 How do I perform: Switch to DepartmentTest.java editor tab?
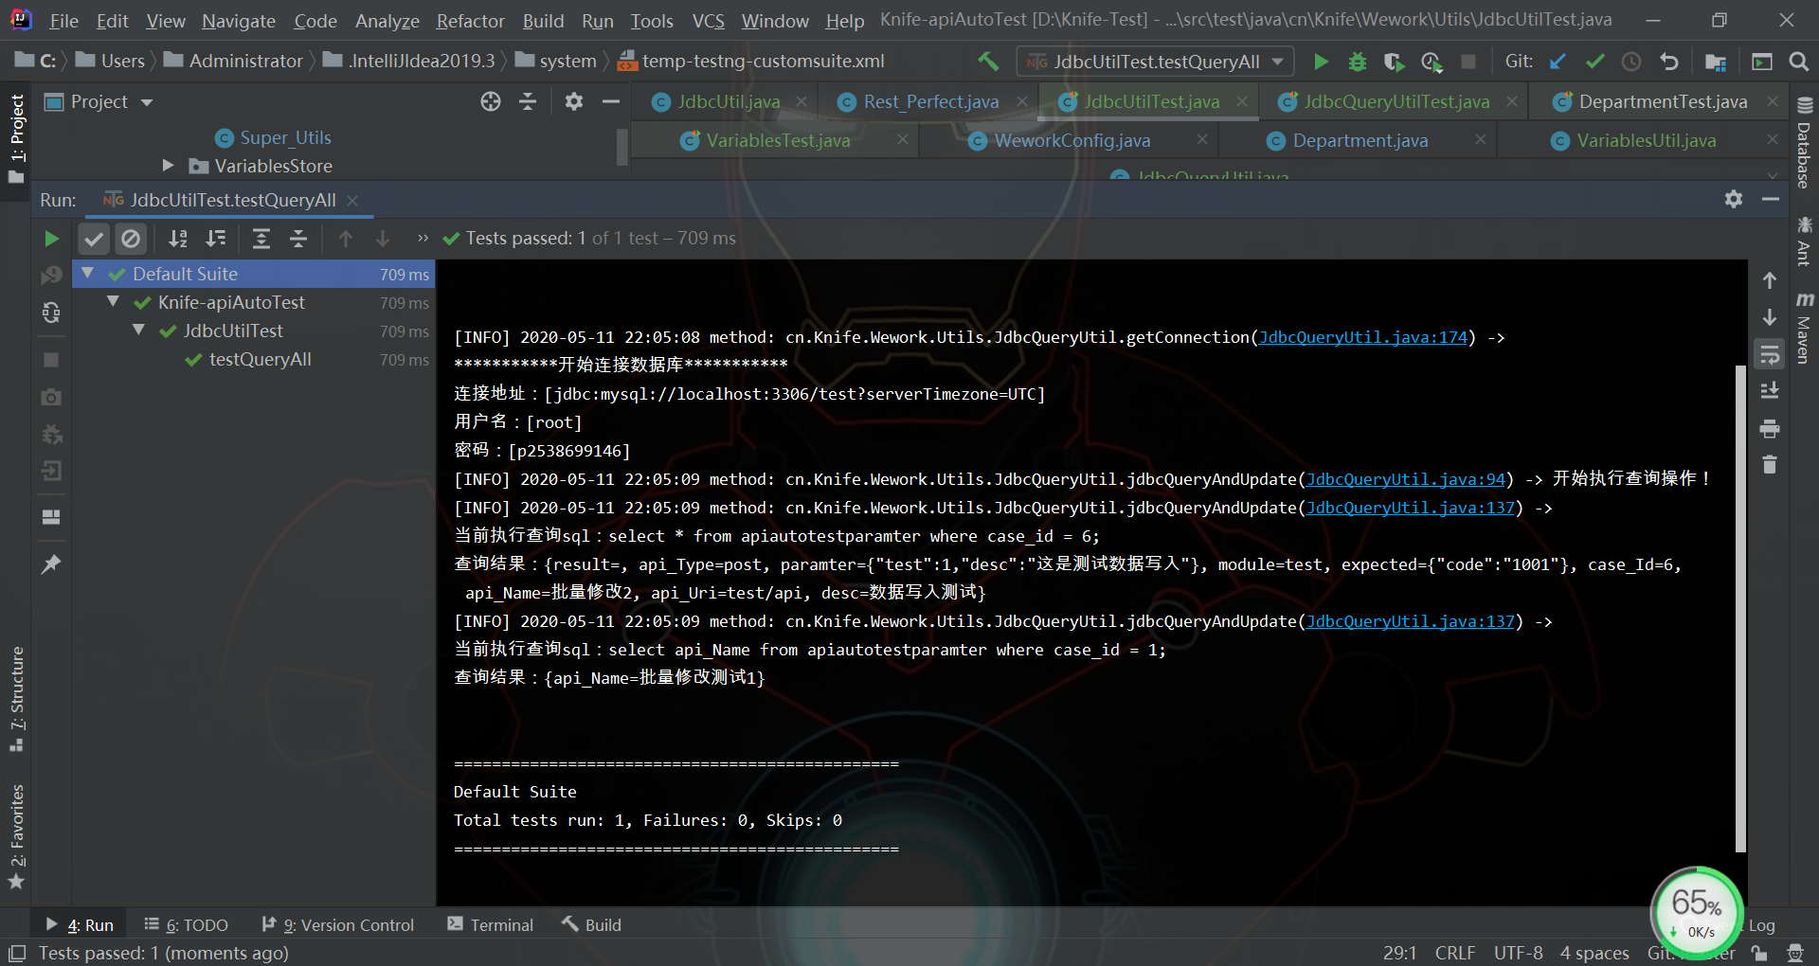click(x=1663, y=101)
